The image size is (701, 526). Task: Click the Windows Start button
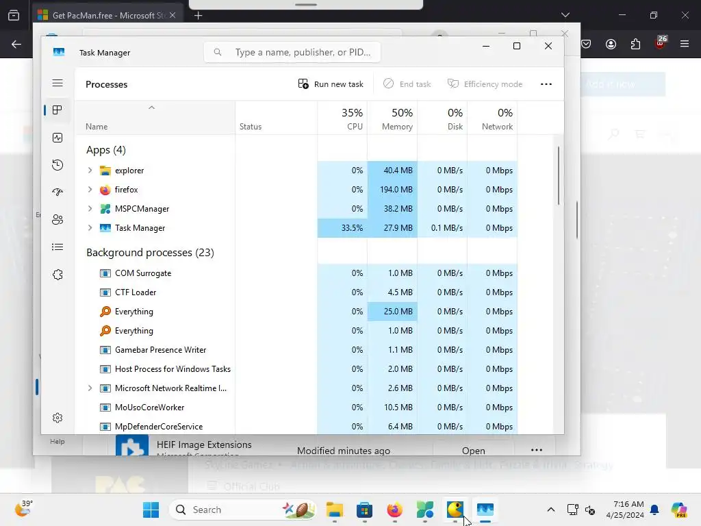(x=151, y=510)
